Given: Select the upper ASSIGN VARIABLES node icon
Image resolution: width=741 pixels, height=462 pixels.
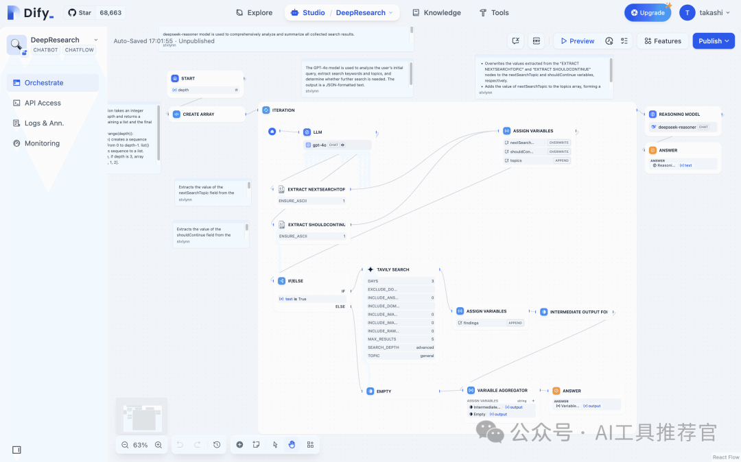Looking at the screenshot, I should (506, 131).
